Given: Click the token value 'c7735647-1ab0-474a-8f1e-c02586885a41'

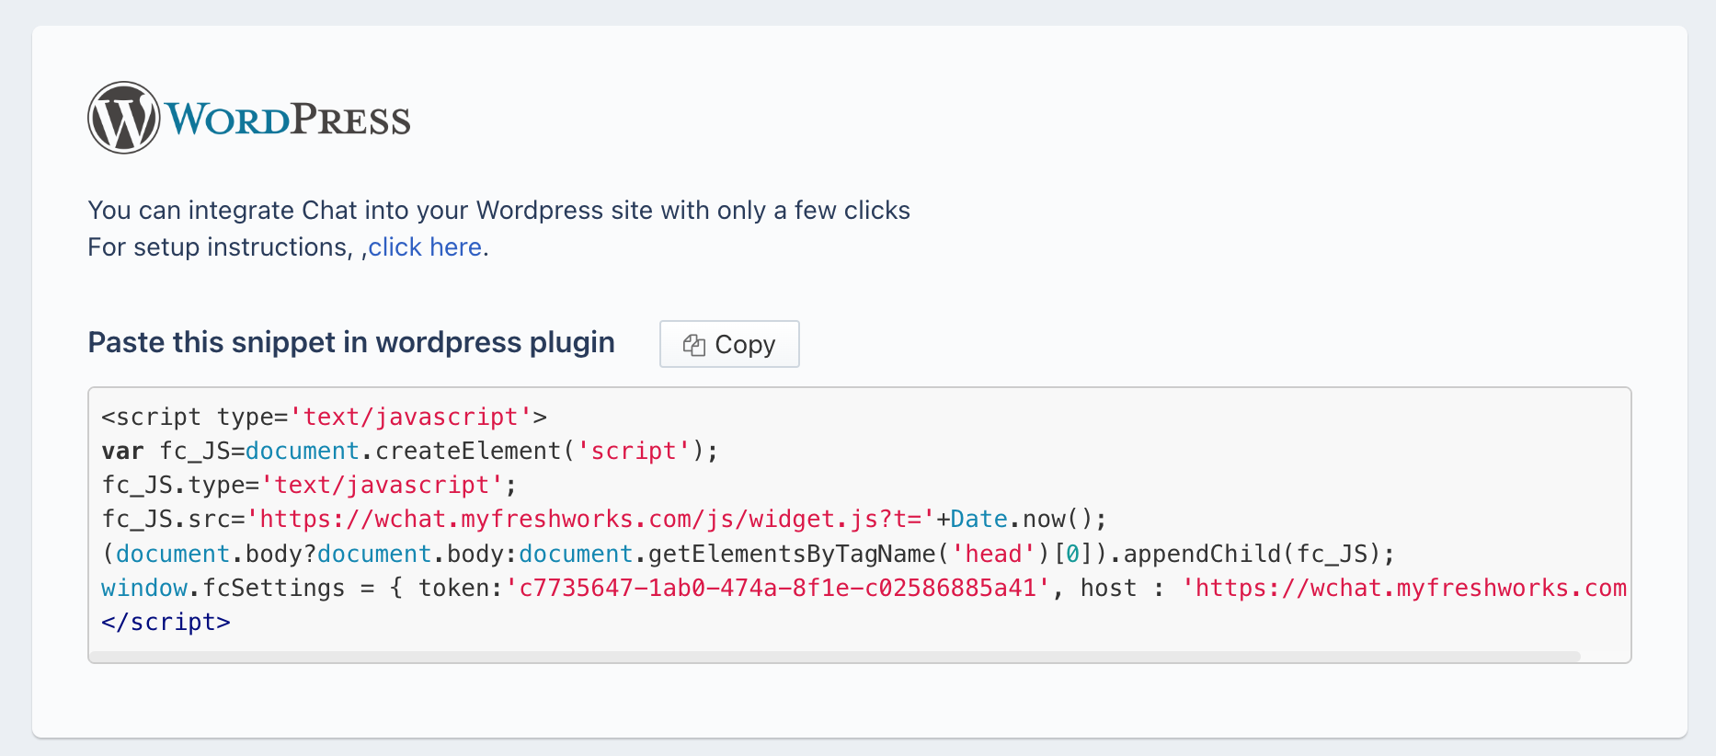Looking at the screenshot, I should (x=779, y=588).
